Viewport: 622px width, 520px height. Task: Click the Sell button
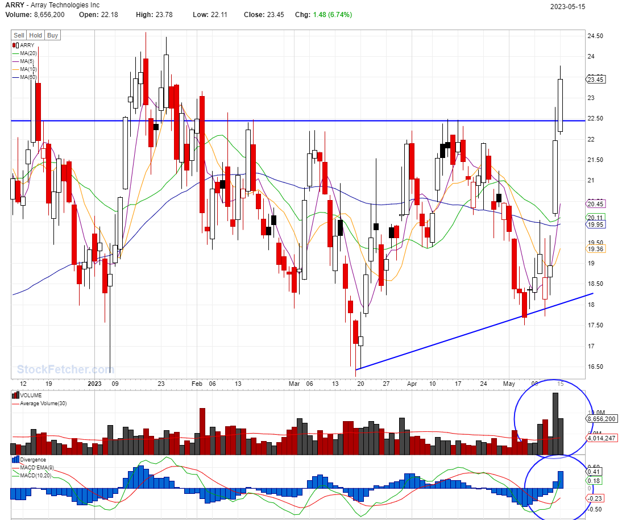(19, 35)
